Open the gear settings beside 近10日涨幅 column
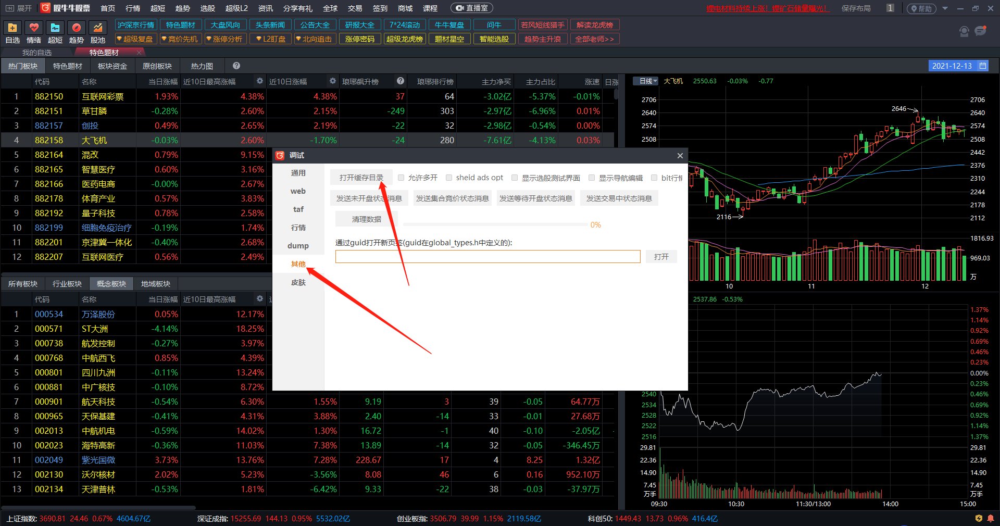 click(x=333, y=81)
